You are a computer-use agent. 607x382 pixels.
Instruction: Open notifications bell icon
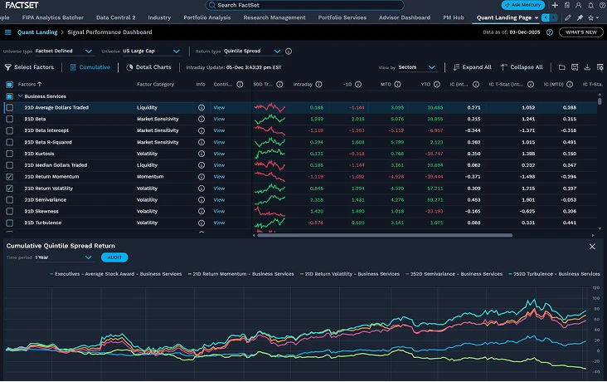point(590,5)
